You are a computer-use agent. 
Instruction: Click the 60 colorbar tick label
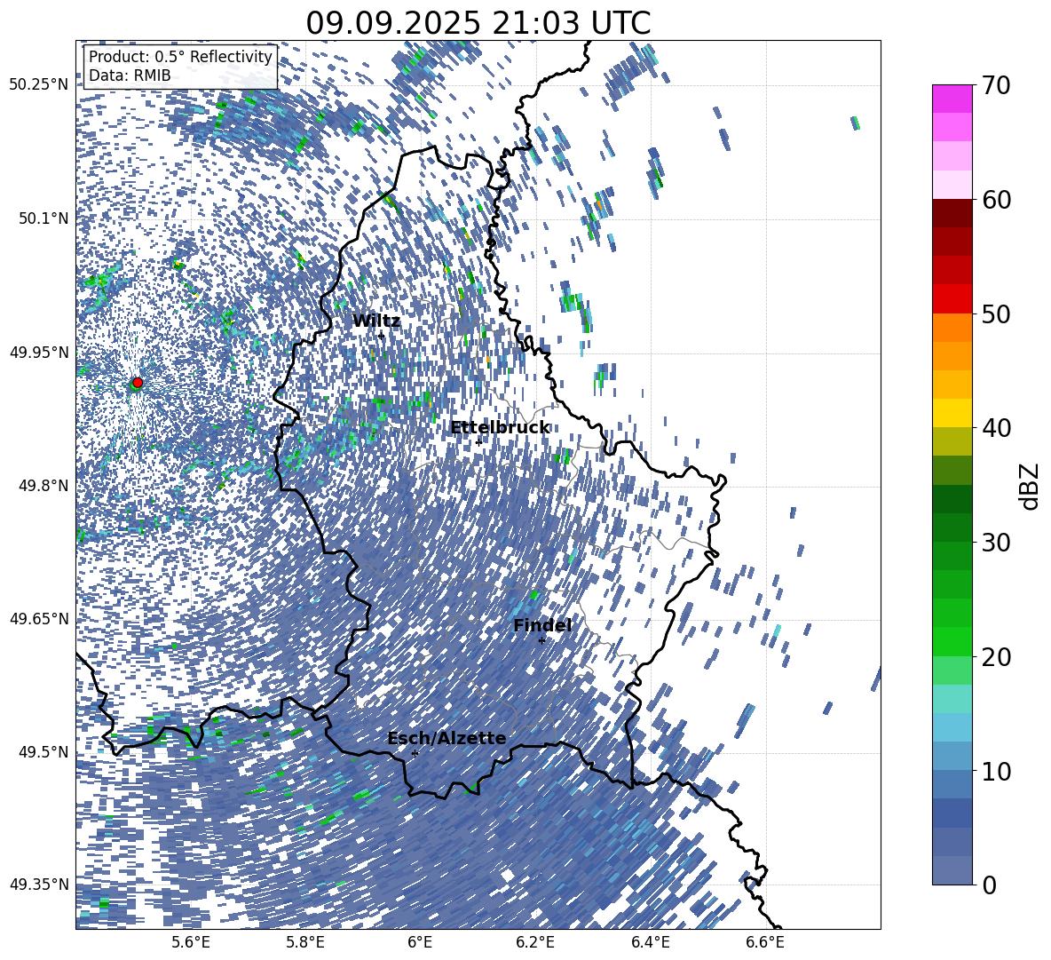point(997,200)
